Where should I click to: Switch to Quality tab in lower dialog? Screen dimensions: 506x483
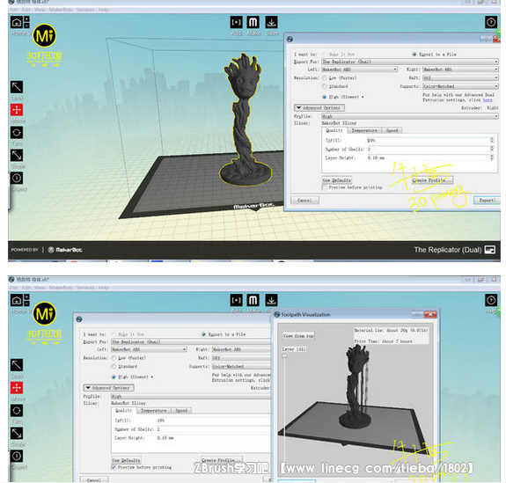(x=124, y=410)
